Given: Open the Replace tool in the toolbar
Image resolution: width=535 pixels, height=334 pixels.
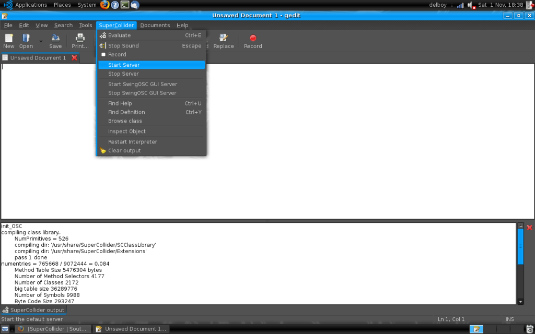Looking at the screenshot, I should (224, 41).
